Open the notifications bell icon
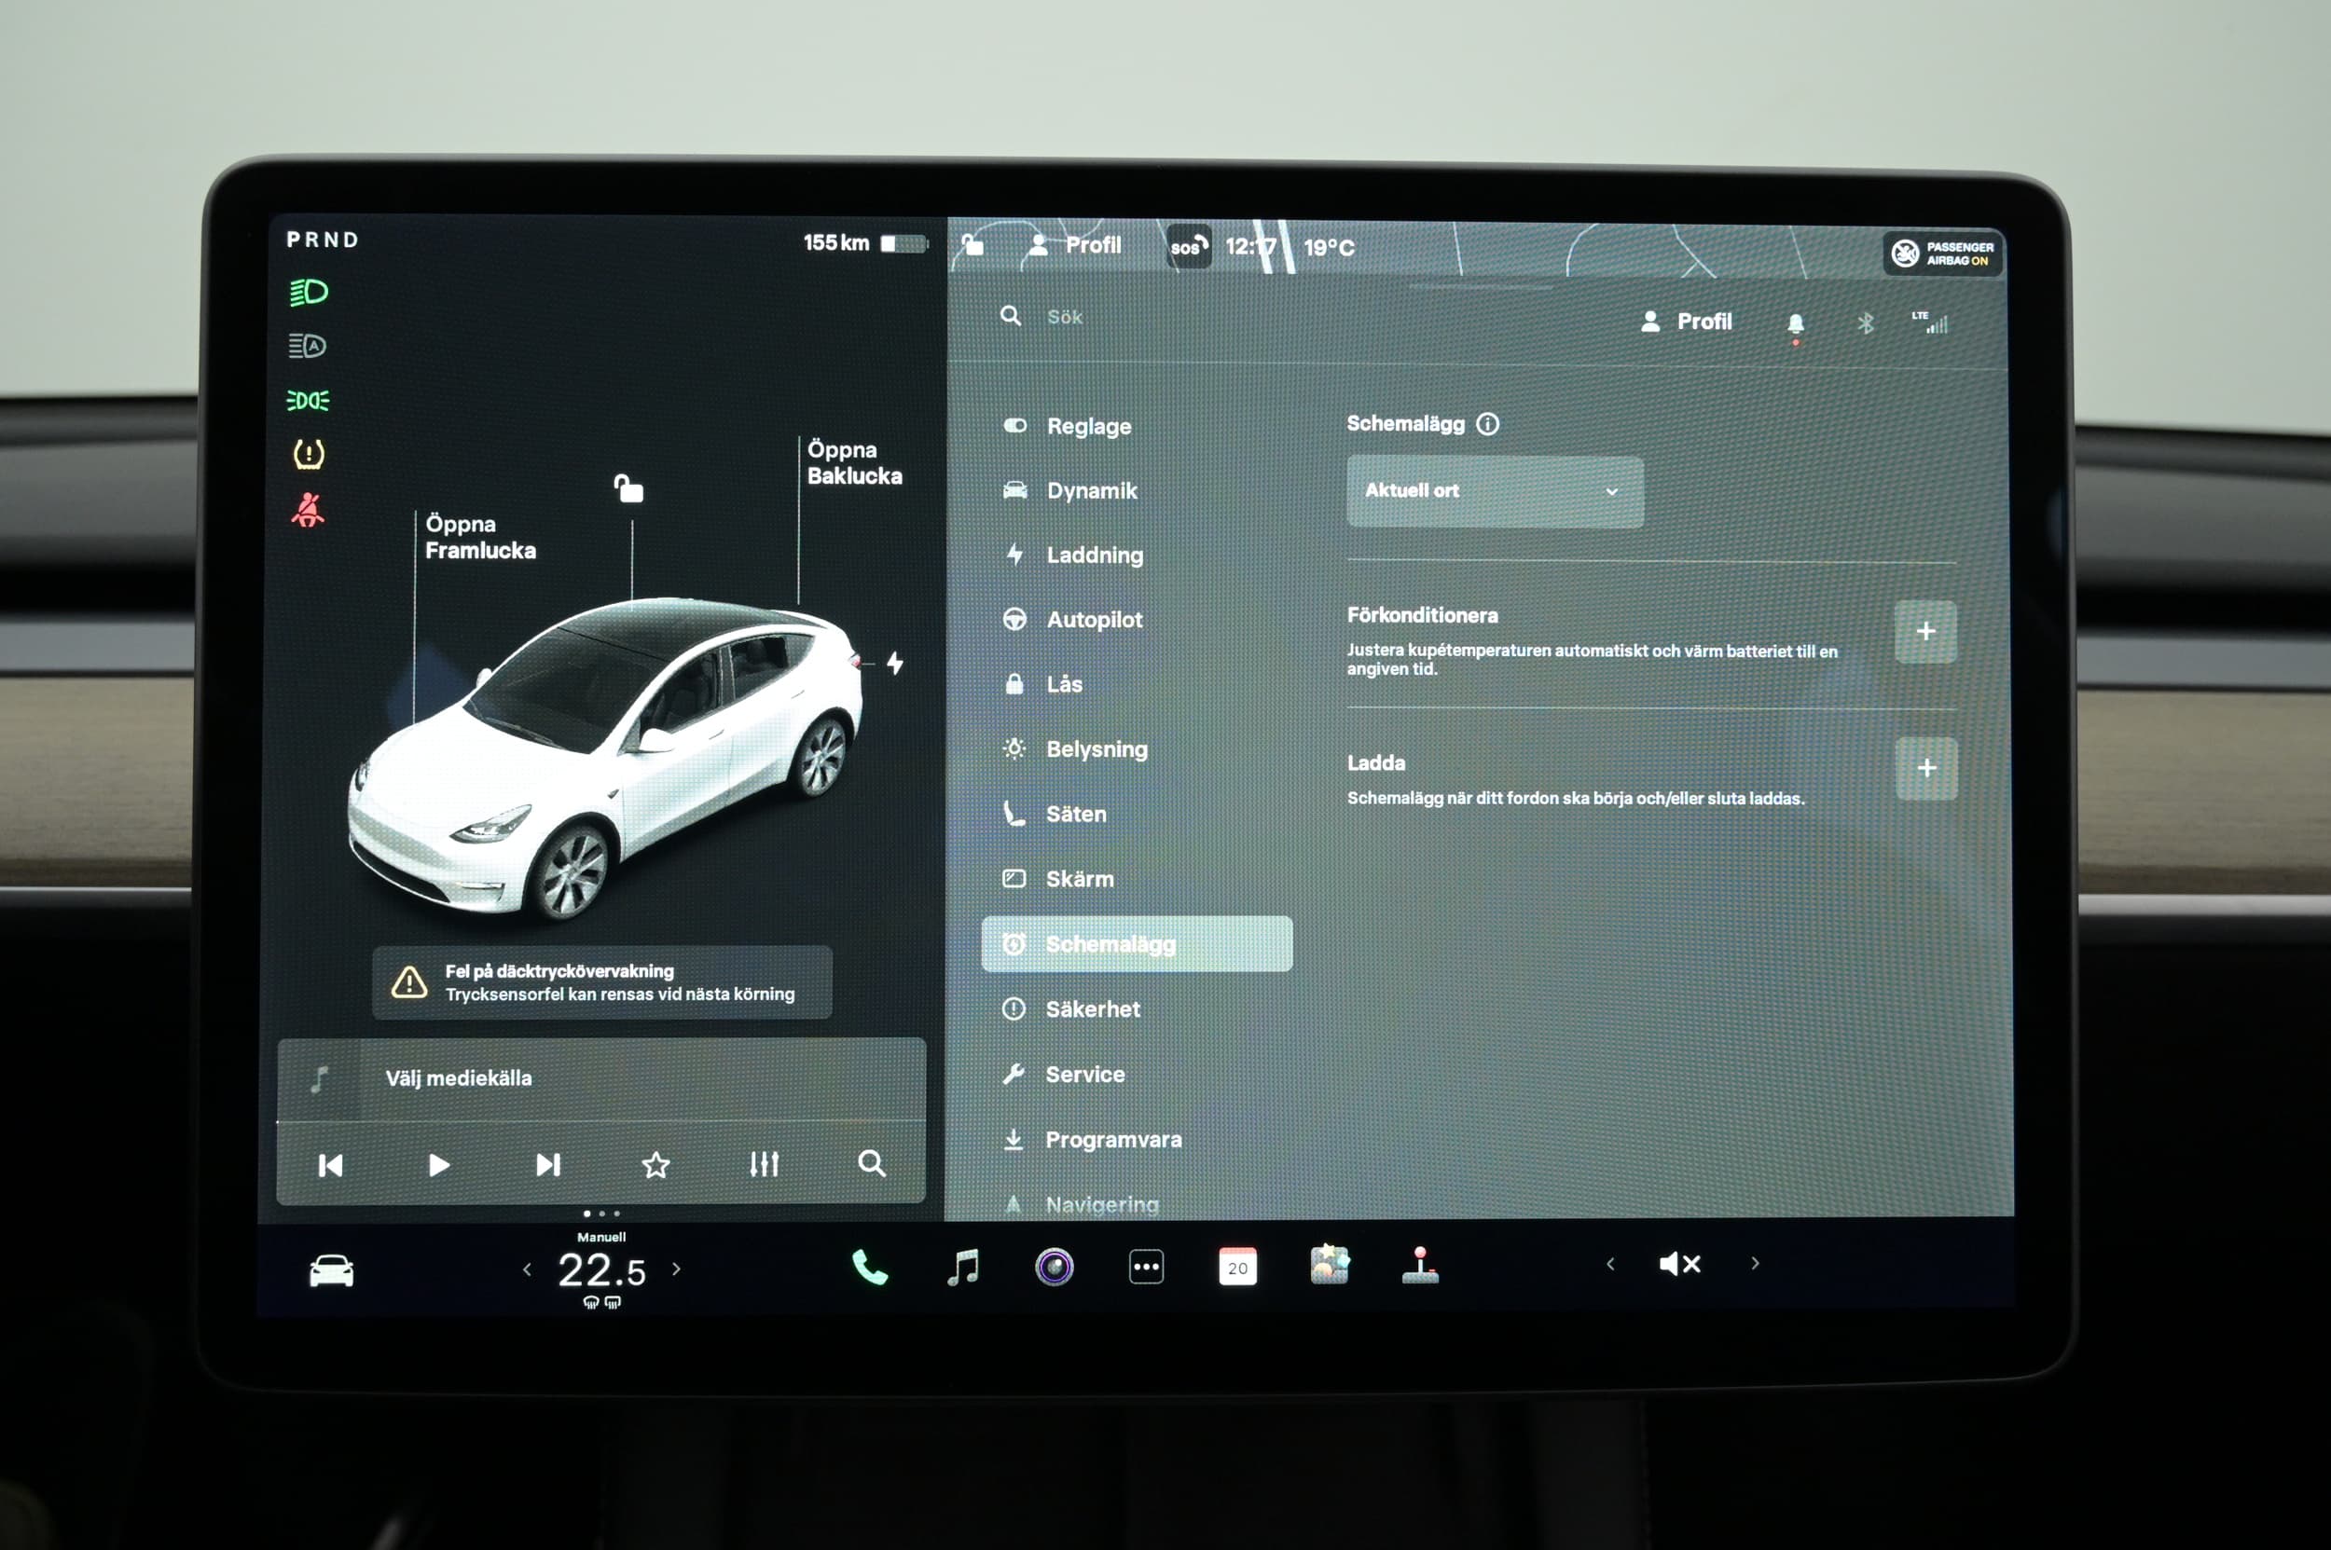Viewport: 2331px width, 1550px height. (1795, 323)
